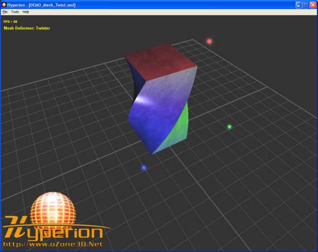The width and height of the screenshot is (318, 252).
Task: Click the orange Hyperion globe logo
Action: 53,208
